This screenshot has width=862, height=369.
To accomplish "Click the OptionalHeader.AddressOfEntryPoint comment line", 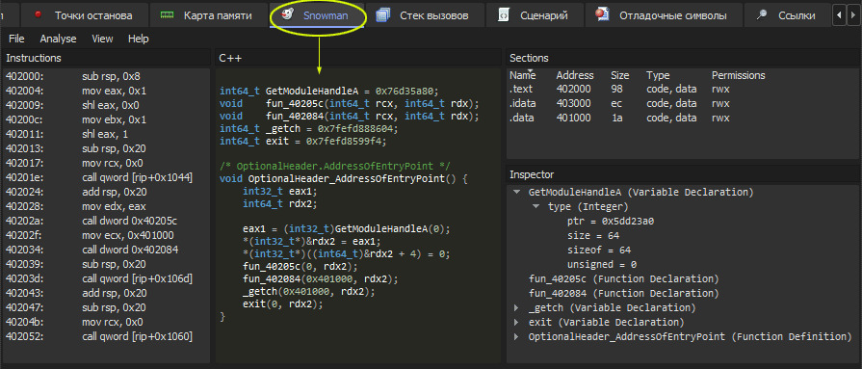I will (335, 166).
